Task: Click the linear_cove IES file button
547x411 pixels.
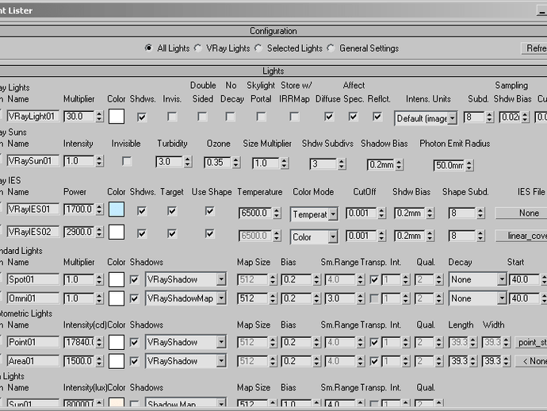Action: point(521,236)
